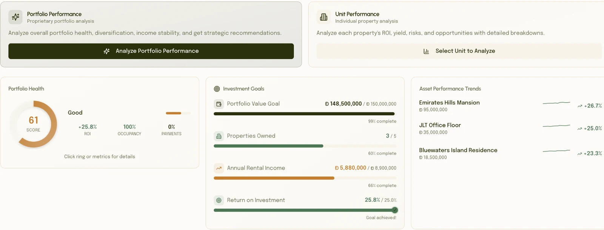Click the Return on Investment progress bar
Image resolution: width=604 pixels, height=230 pixels.
pyautogui.click(x=305, y=210)
